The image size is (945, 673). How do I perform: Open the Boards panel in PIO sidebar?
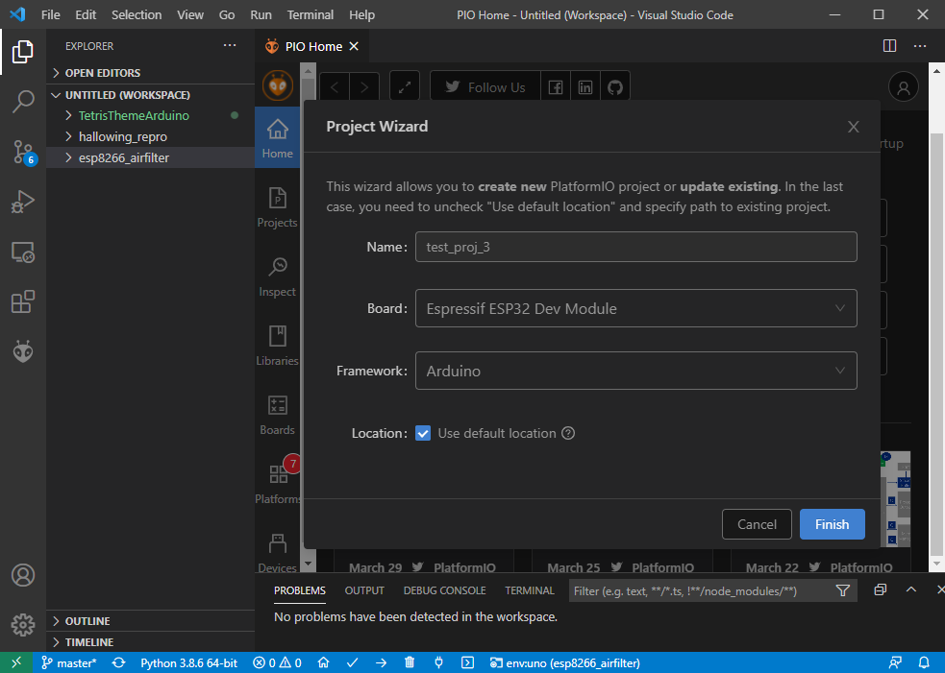(x=277, y=413)
